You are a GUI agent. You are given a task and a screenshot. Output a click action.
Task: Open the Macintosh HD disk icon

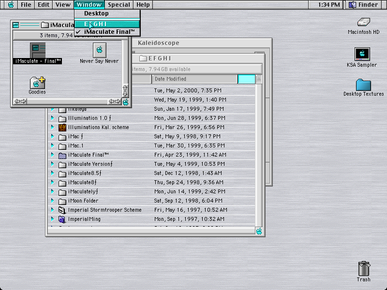[x=364, y=22]
